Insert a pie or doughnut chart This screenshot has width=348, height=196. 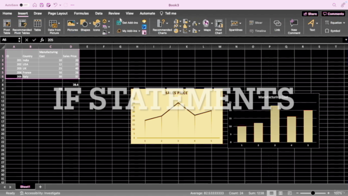[x=176, y=31]
